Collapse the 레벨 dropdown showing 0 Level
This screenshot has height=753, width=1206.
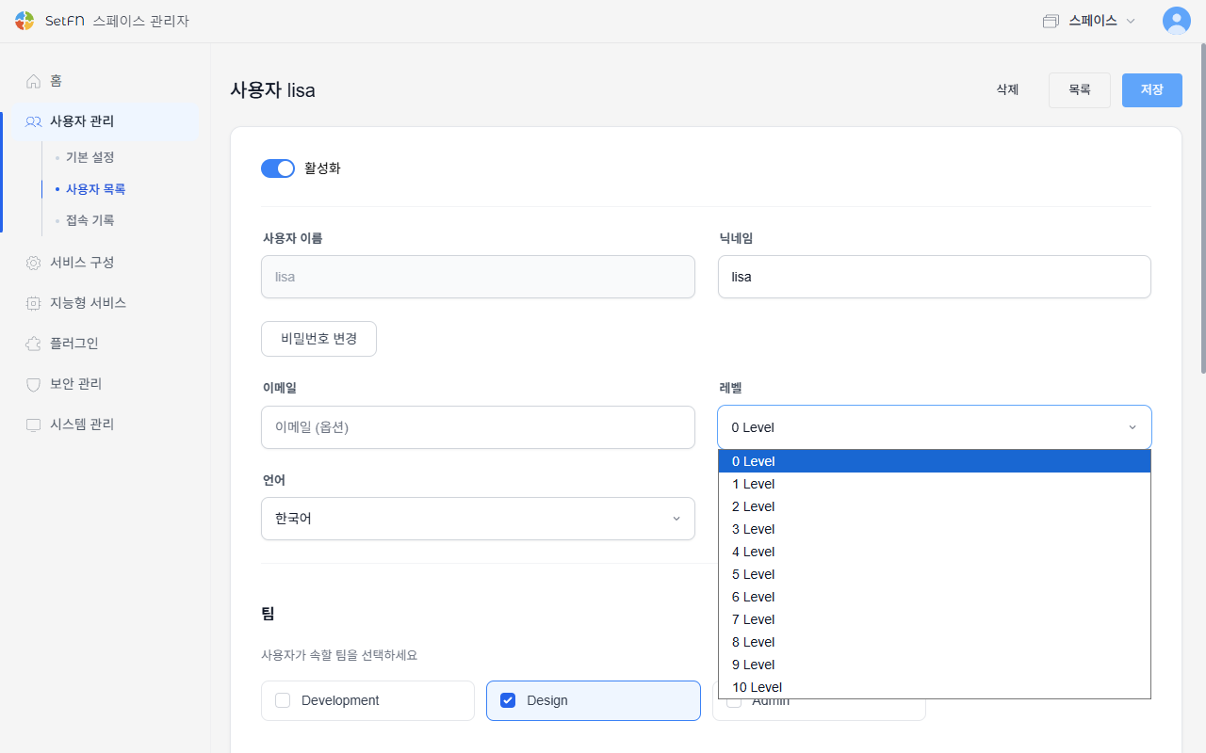click(x=935, y=427)
